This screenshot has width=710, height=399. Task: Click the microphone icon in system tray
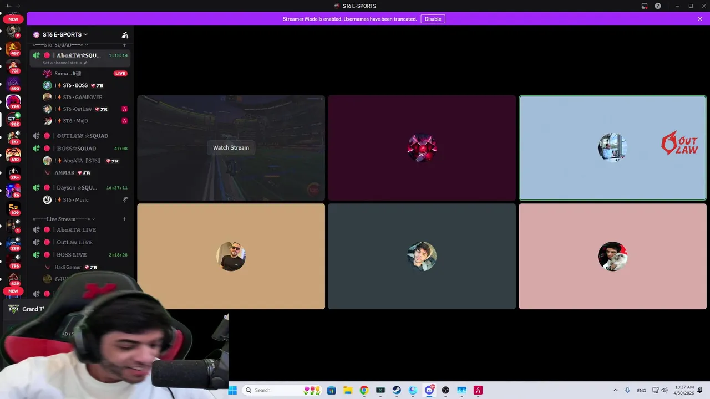click(628, 390)
